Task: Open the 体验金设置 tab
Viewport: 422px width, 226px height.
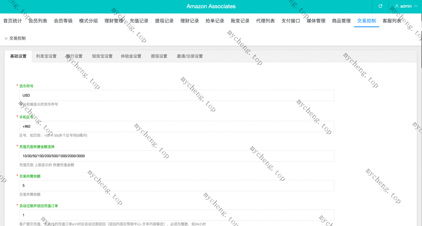Action: click(x=131, y=56)
